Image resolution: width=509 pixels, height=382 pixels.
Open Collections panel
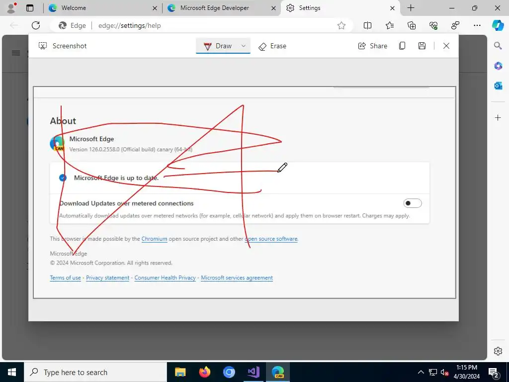tap(412, 25)
